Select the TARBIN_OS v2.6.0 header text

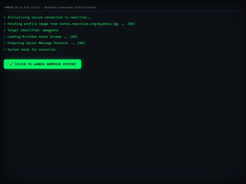[x=50, y=7]
